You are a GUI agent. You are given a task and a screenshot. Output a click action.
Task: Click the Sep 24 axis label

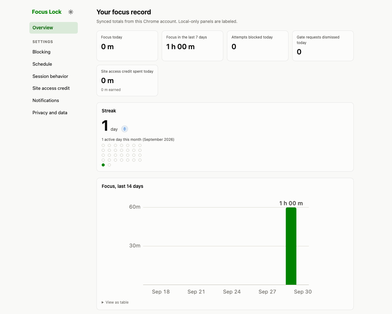(x=232, y=292)
